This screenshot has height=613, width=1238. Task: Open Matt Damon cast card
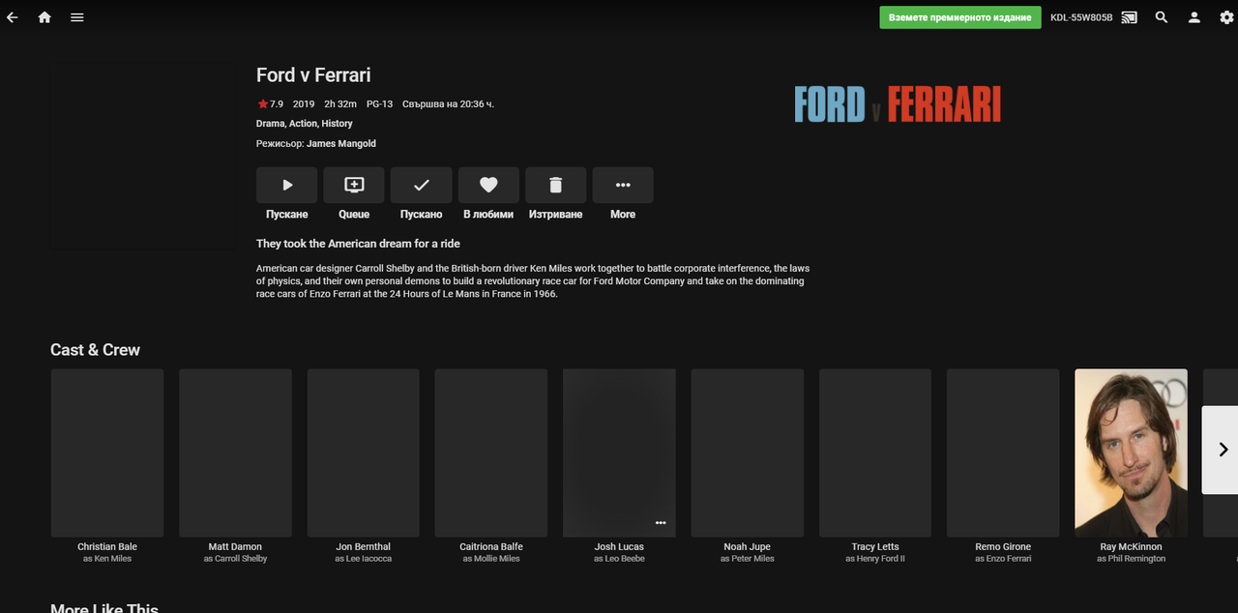coord(235,452)
